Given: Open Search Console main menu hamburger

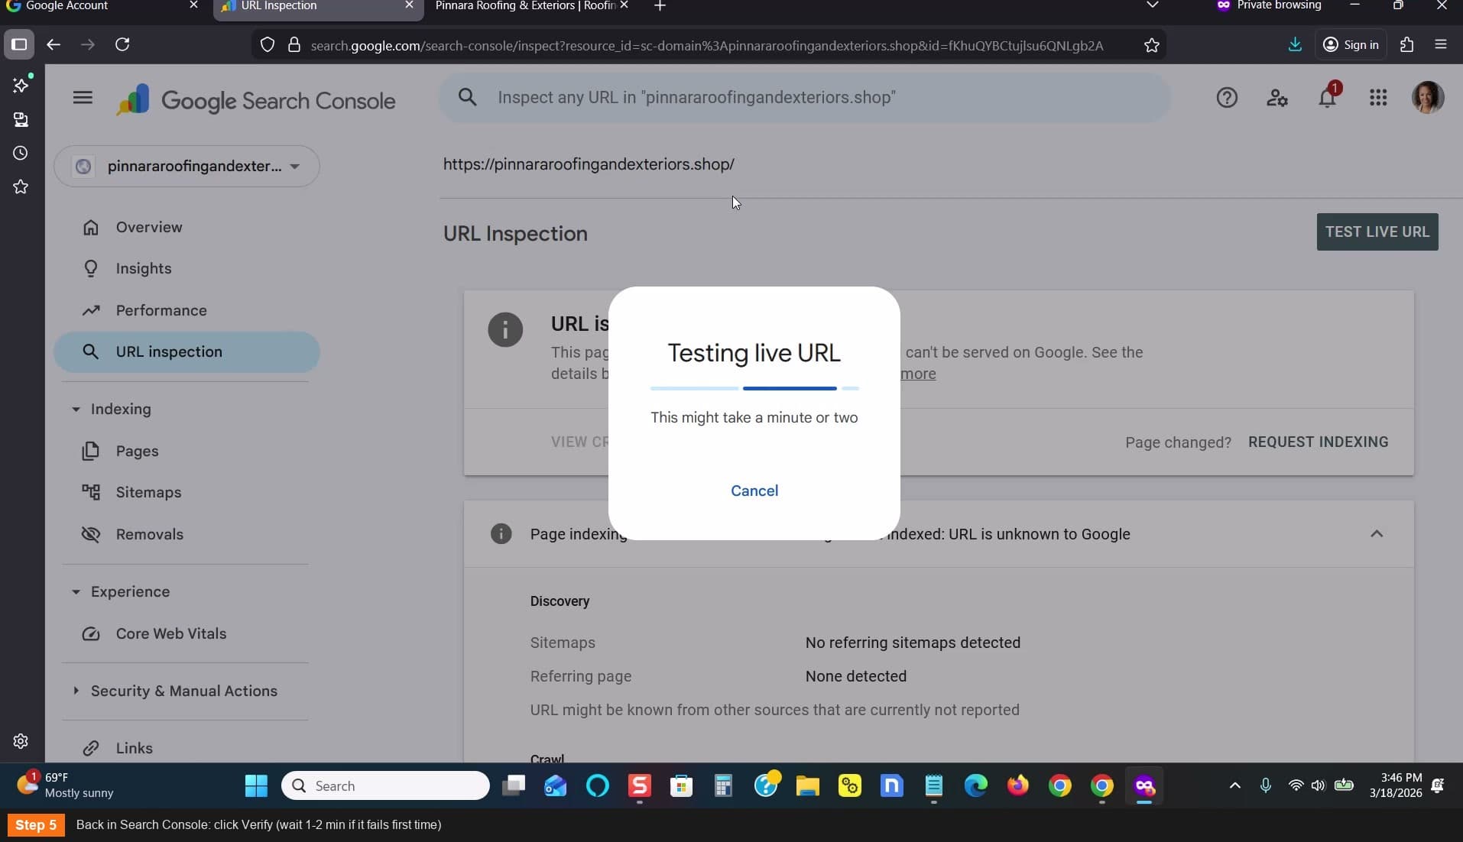Looking at the screenshot, I should tap(83, 98).
